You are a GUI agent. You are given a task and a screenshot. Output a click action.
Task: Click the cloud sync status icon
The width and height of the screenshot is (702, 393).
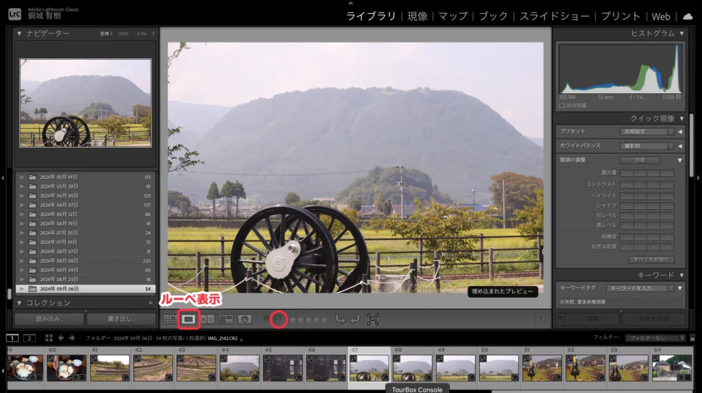tap(687, 16)
